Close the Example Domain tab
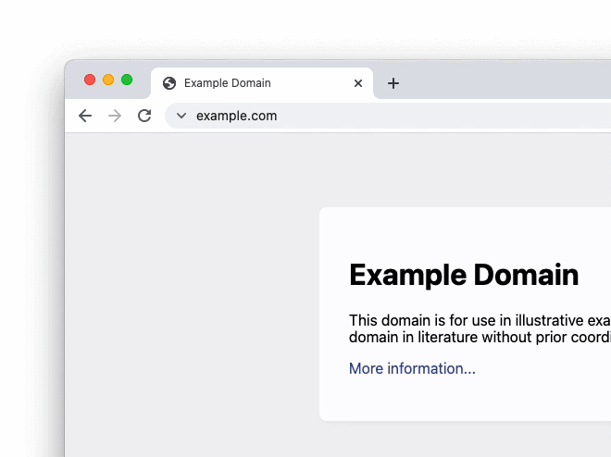Viewport: 611px width, 457px height. (x=358, y=83)
